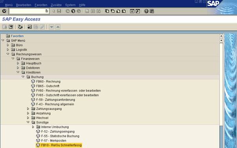The image size is (237, 148).
Task: Click the Print icon
Action: 87,11
